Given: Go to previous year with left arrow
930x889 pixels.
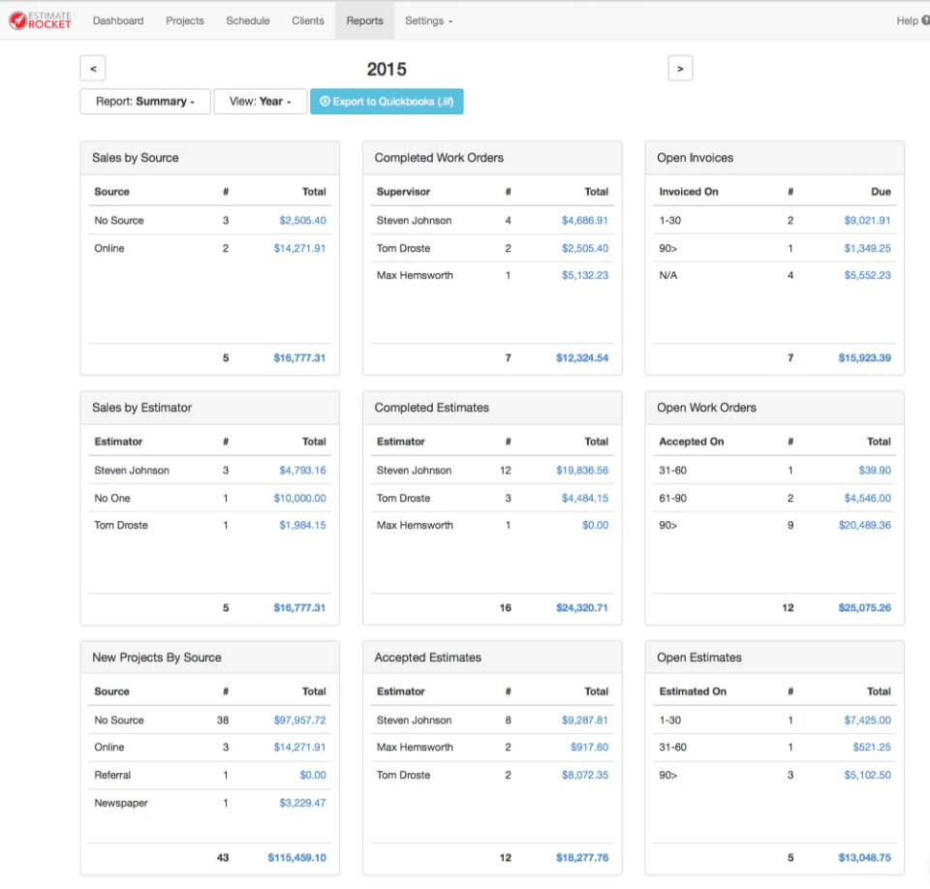Looking at the screenshot, I should (x=93, y=68).
